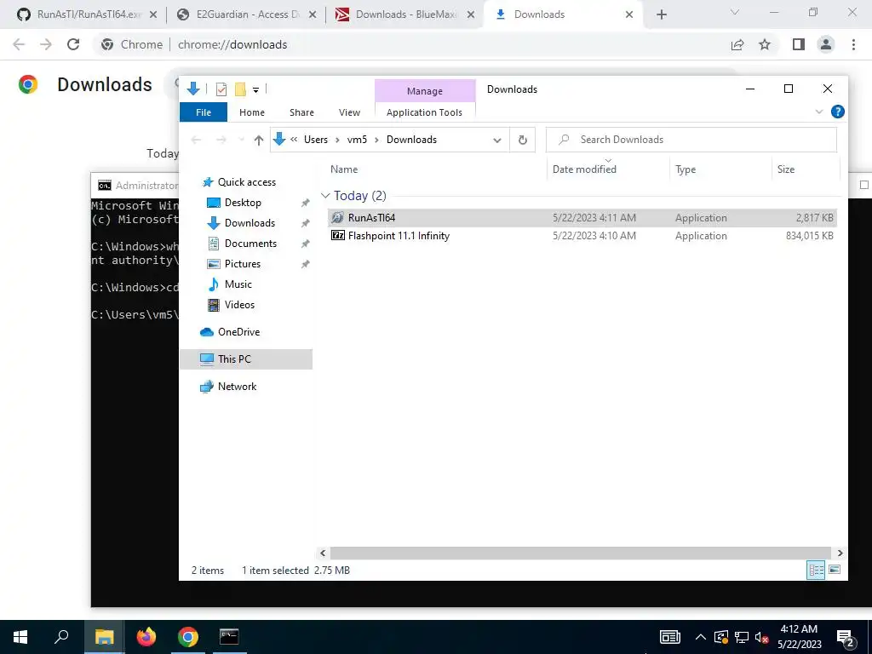Open the Chrome profile avatar menu
This screenshot has height=654, width=872.
point(826,44)
